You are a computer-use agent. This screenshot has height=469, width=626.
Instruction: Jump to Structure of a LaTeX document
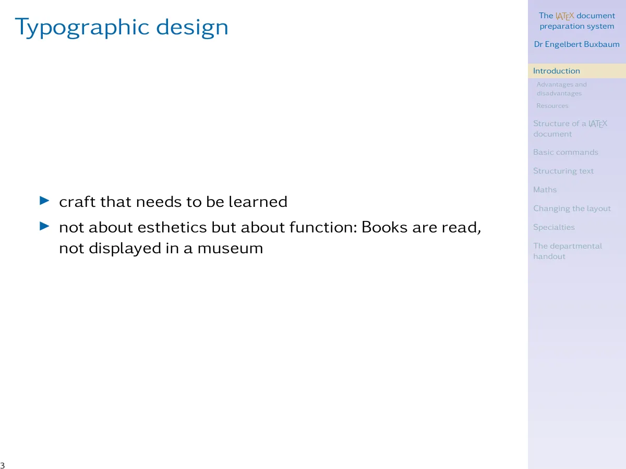coord(570,129)
